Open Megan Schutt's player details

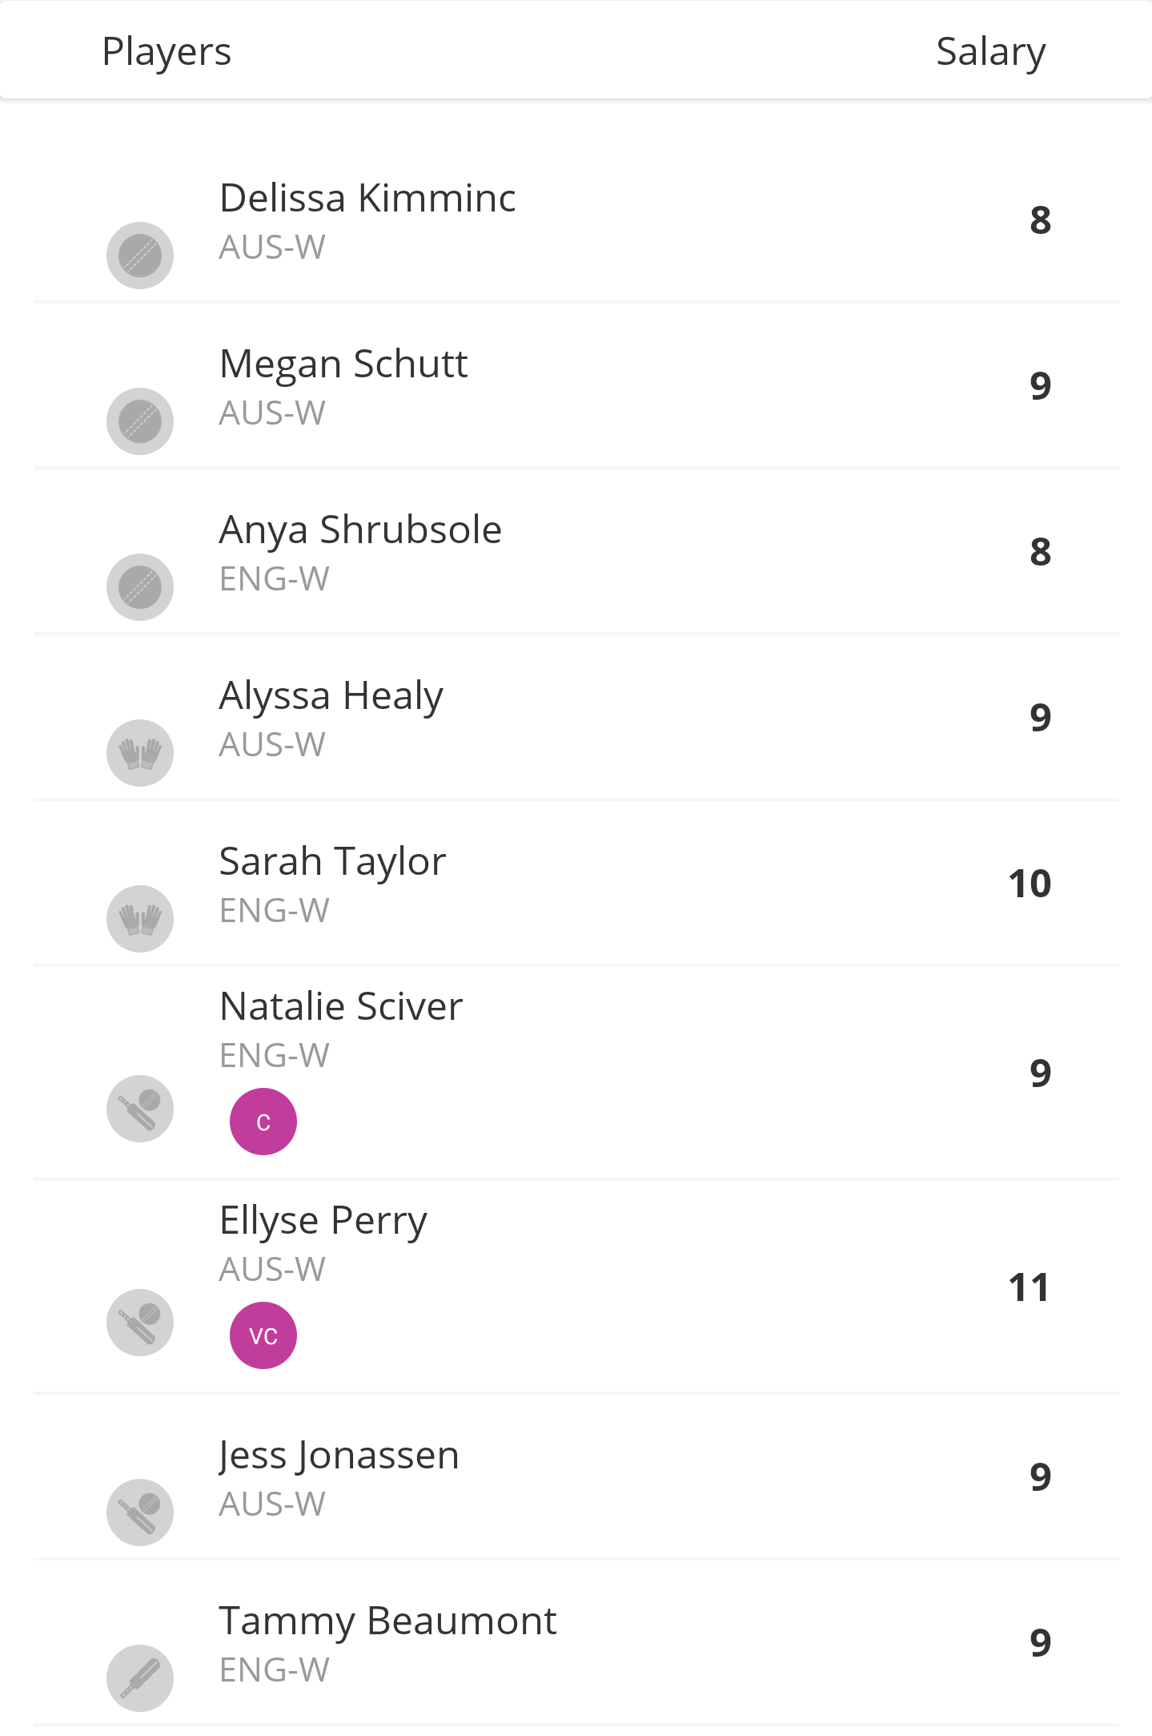[x=343, y=364]
